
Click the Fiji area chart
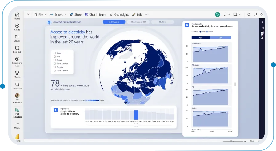pos(210,97)
